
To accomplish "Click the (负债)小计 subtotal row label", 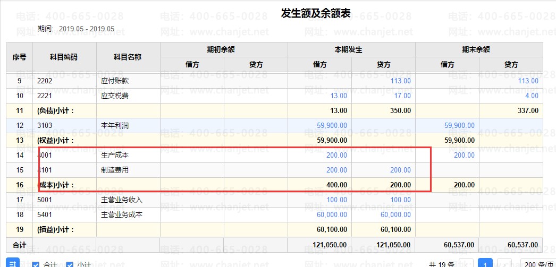I will point(55,111).
